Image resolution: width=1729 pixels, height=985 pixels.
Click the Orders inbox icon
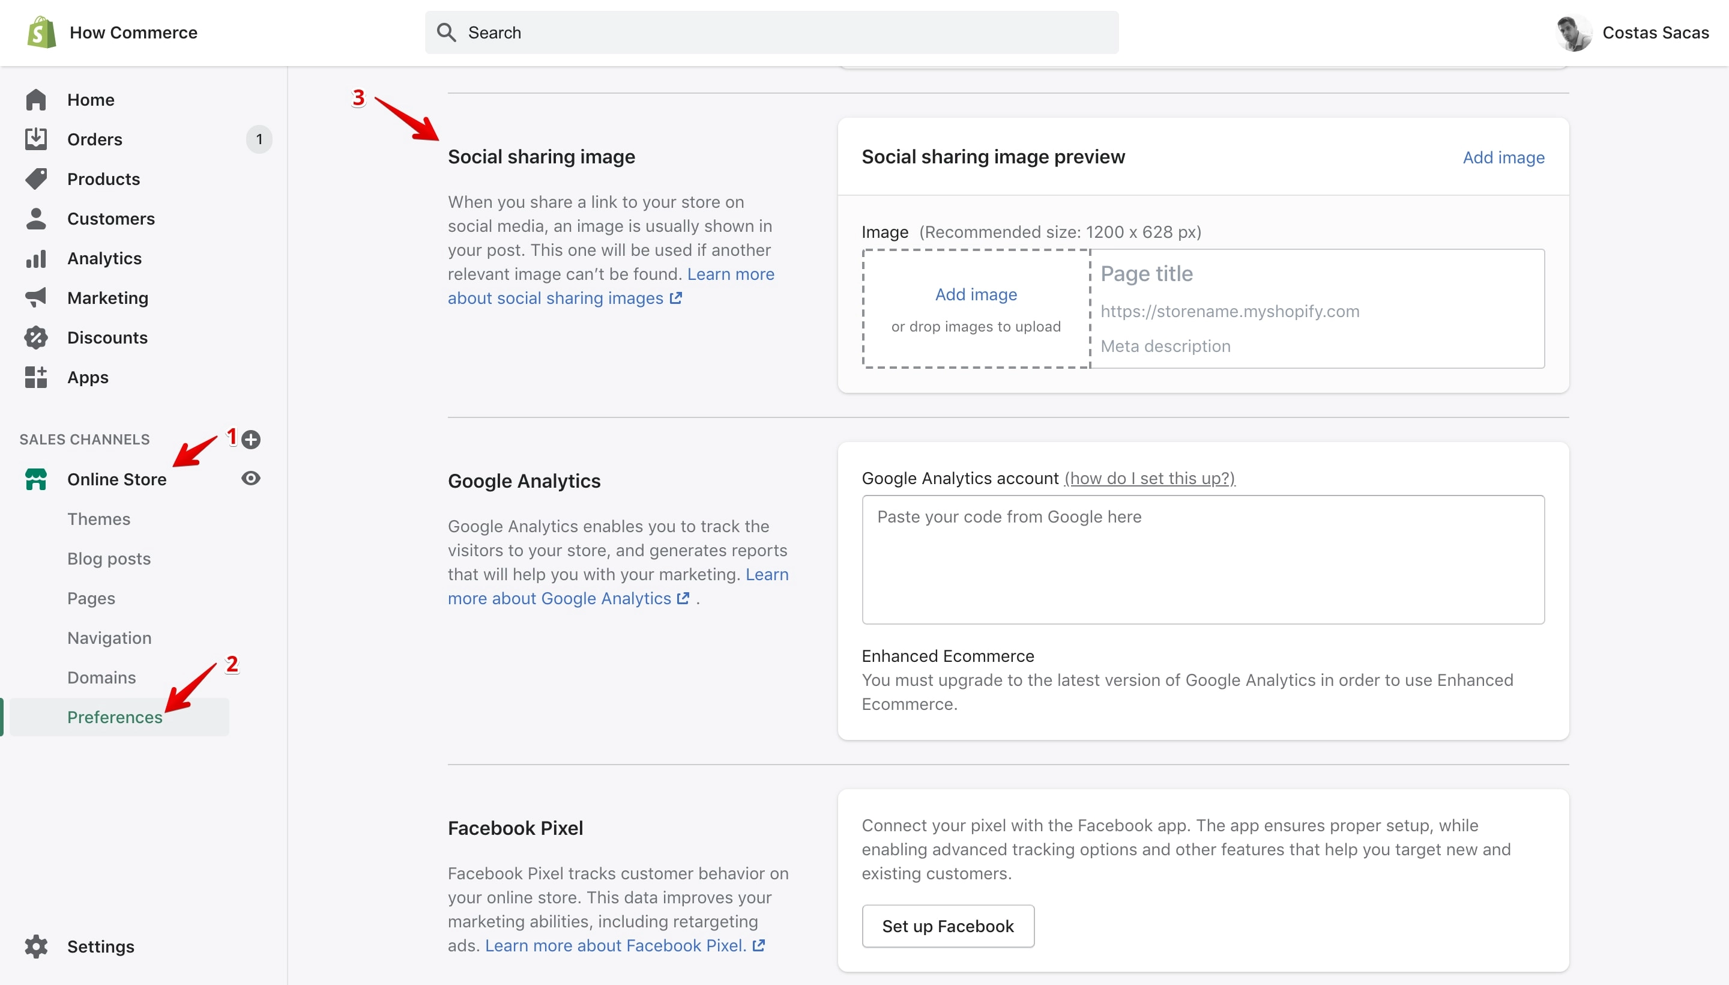tap(36, 139)
